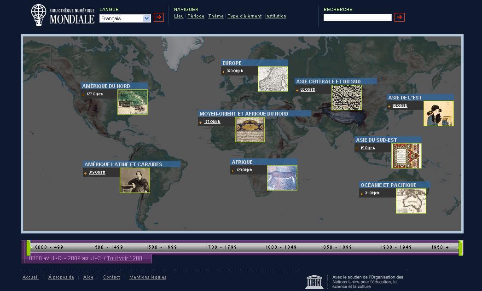This screenshot has height=291, width=482.
Task: Click the Tout voir 1208 link
Action: (x=124, y=258)
